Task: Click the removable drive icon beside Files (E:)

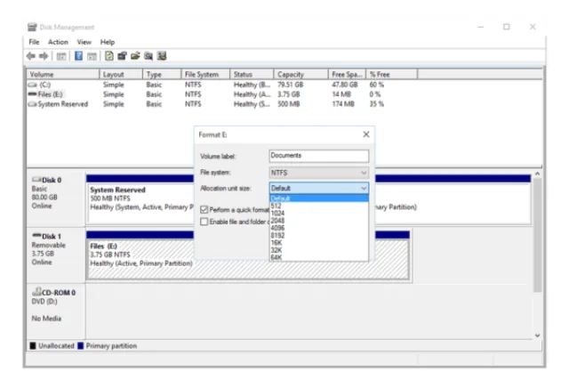Action: pos(33,94)
